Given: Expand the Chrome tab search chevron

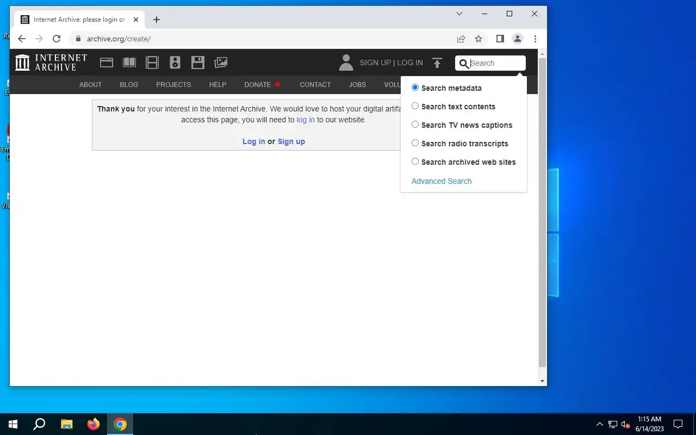Looking at the screenshot, I should coord(459,14).
